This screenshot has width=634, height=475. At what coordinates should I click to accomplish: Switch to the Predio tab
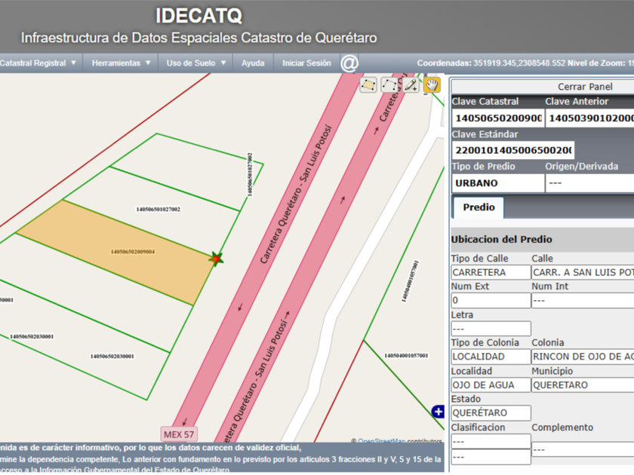pyautogui.click(x=479, y=207)
